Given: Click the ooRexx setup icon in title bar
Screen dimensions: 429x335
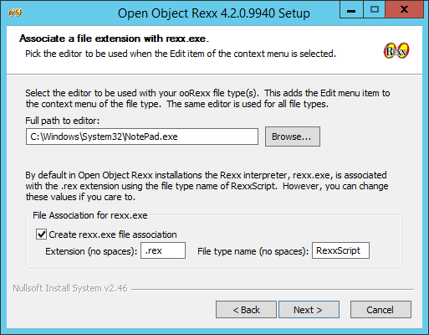Looking at the screenshot, I should [x=15, y=13].
